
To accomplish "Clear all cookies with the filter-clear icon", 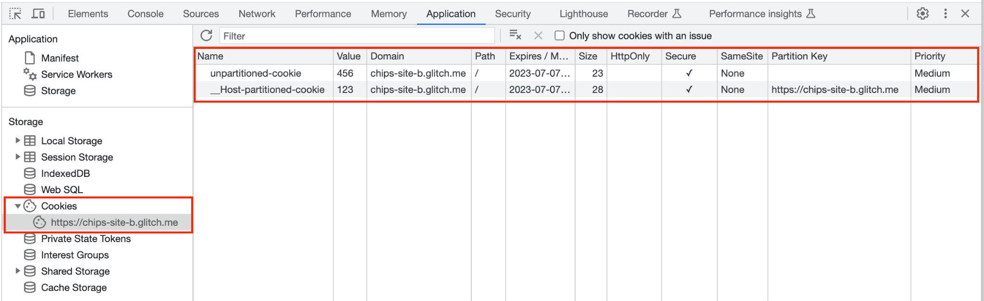I will (515, 36).
